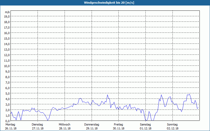Click the y-axis value 0,0
The width and height of the screenshot is (210, 131).
click(x=7, y=121)
